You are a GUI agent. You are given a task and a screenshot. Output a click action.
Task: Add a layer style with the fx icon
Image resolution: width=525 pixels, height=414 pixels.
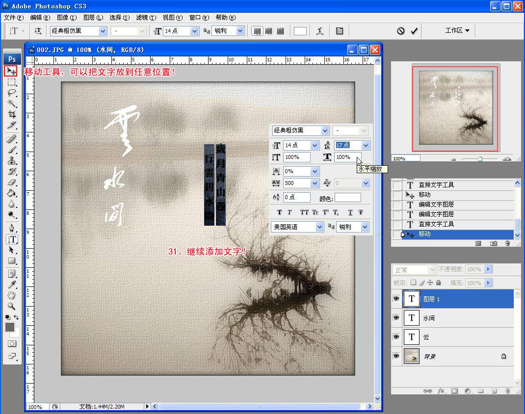coord(441,390)
